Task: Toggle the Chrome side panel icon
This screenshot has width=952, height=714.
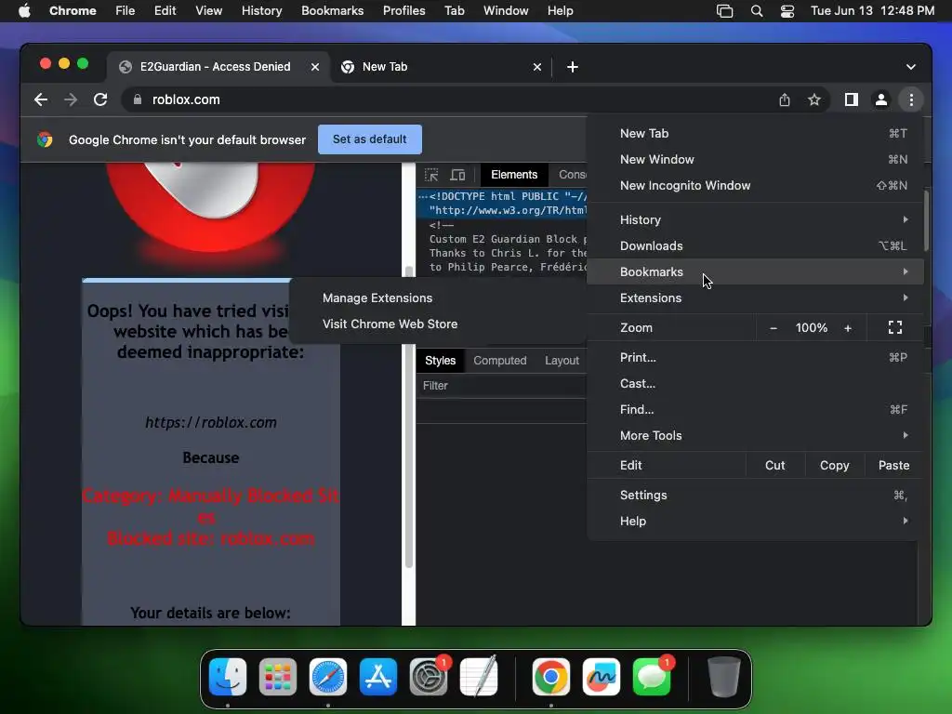Action: (x=852, y=99)
